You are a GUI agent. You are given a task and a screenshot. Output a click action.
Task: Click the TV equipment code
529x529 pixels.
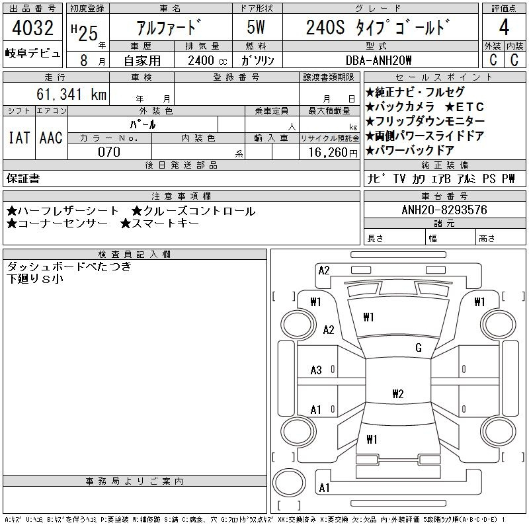399,179
